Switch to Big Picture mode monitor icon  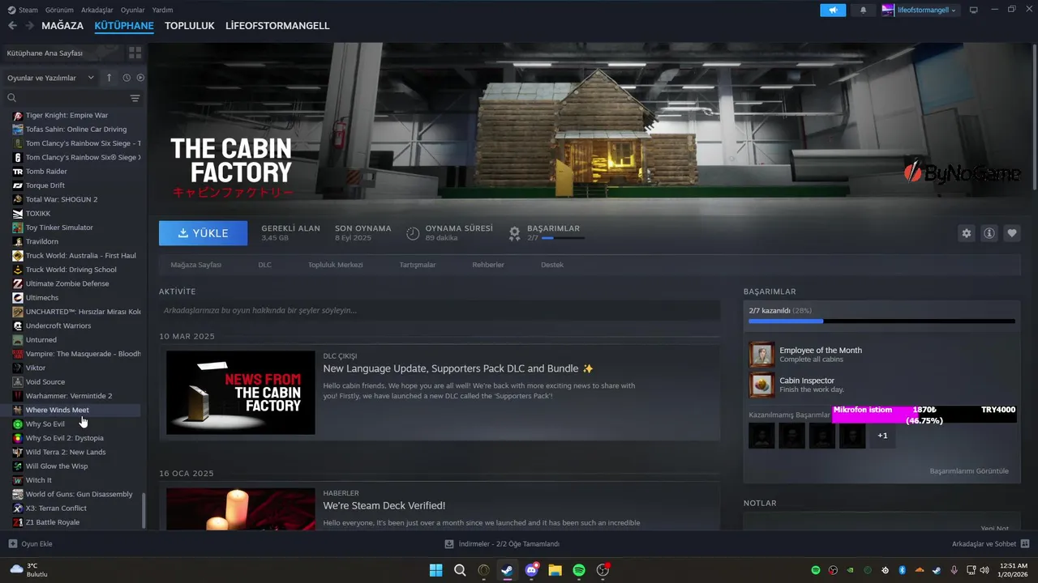(x=974, y=10)
